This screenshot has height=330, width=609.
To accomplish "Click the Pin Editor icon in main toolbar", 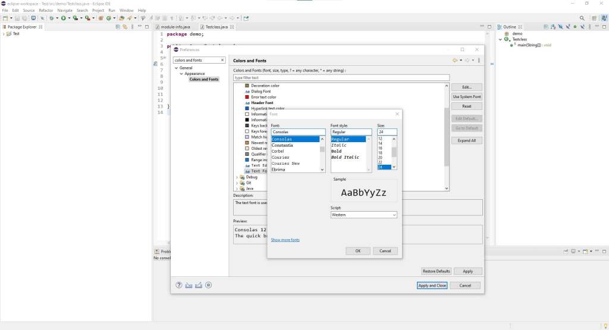I will (x=246, y=18).
